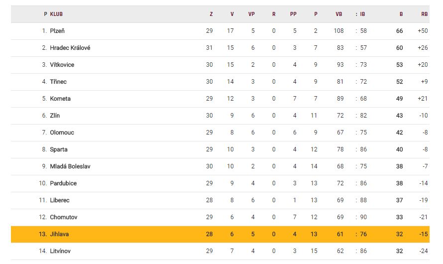443x264 pixels.
Task: Open the Liberec team link
Action: (x=60, y=200)
